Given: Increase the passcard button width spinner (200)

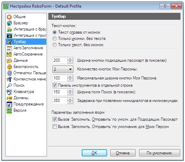Looking at the screenshot, I should pyautogui.click(x=70, y=59).
